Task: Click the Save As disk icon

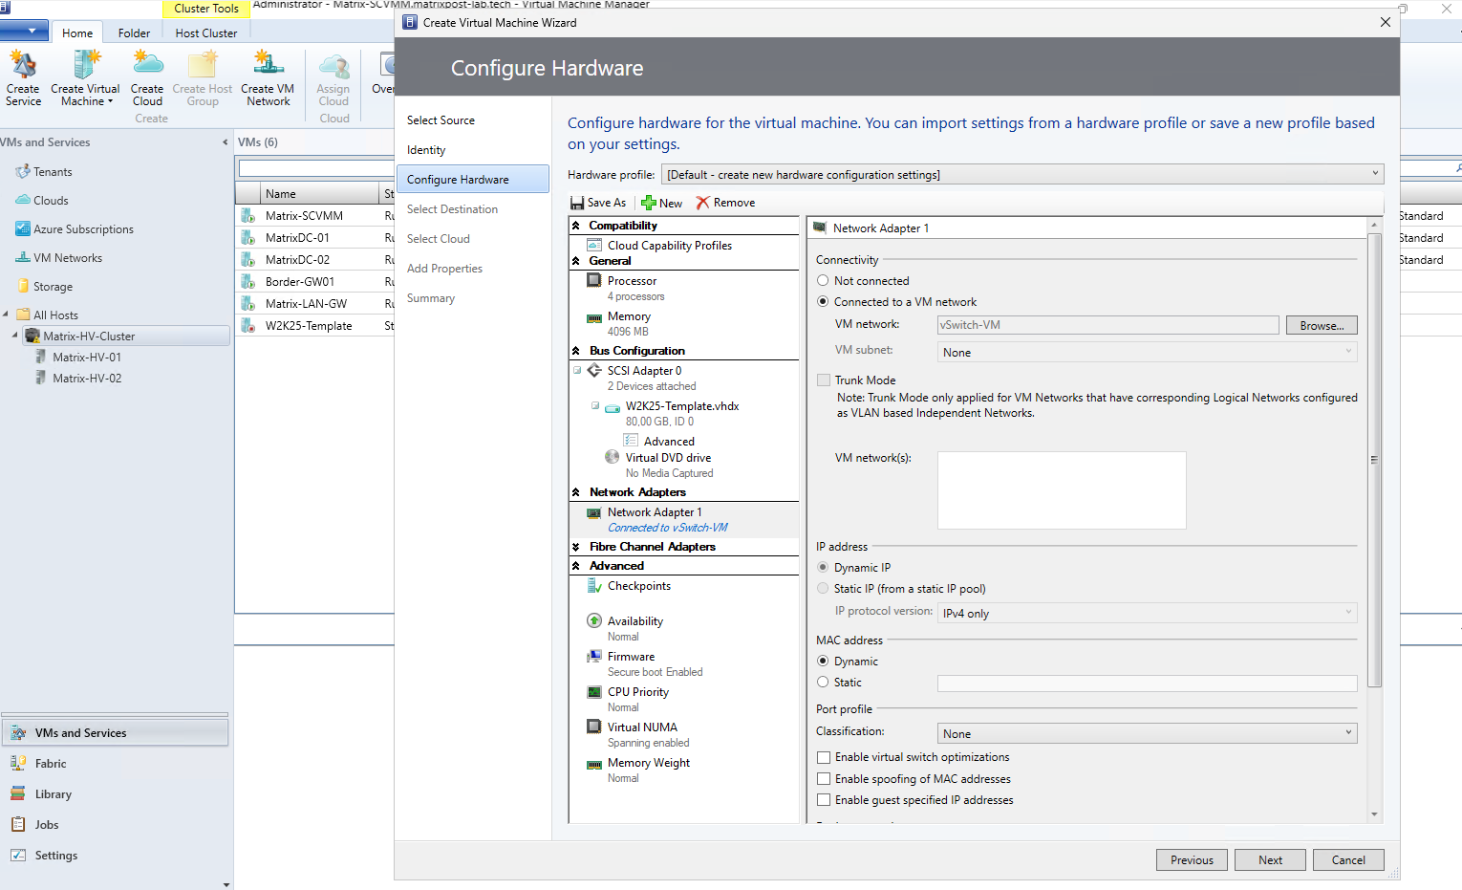Action: point(577,203)
